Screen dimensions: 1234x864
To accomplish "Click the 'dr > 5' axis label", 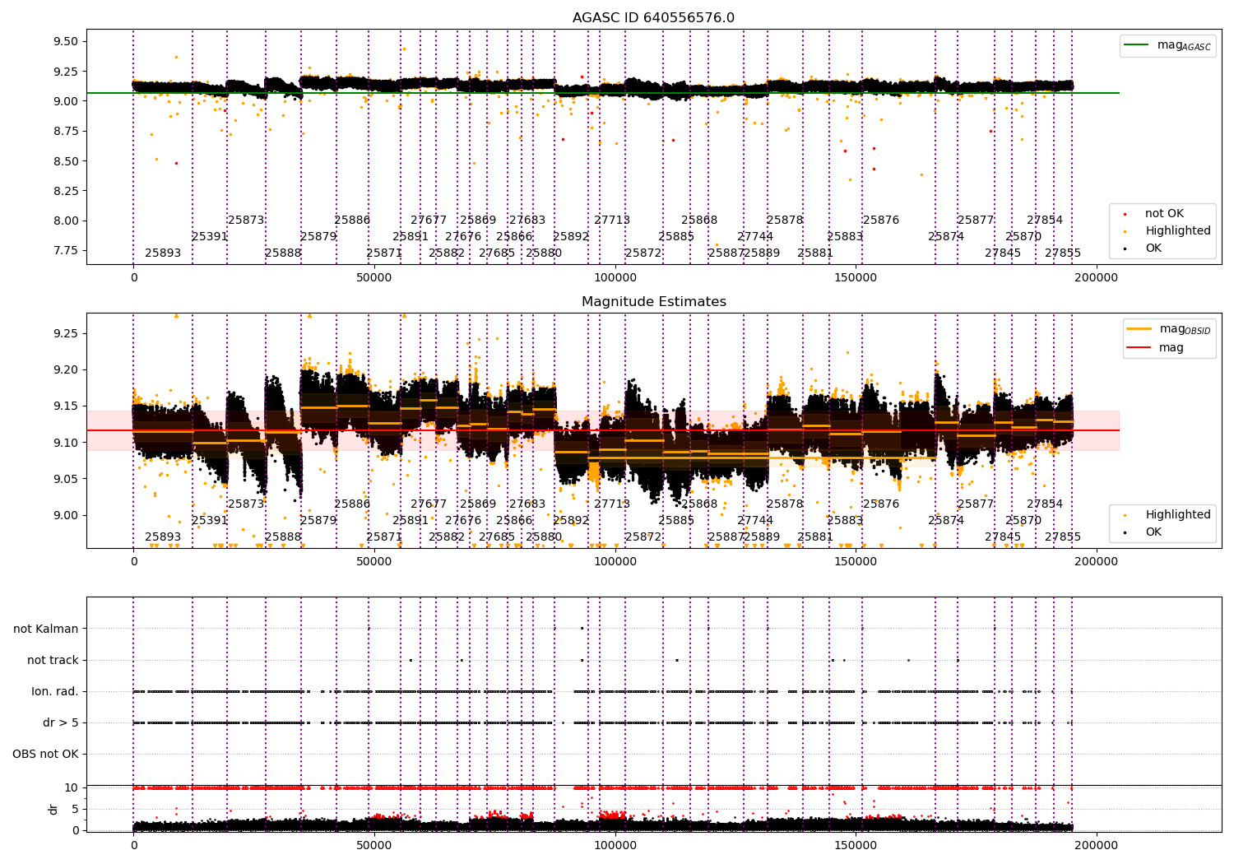I will click(x=61, y=722).
